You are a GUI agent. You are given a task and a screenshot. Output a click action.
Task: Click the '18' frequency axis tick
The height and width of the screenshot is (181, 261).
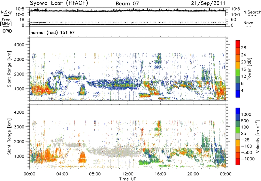22,20
